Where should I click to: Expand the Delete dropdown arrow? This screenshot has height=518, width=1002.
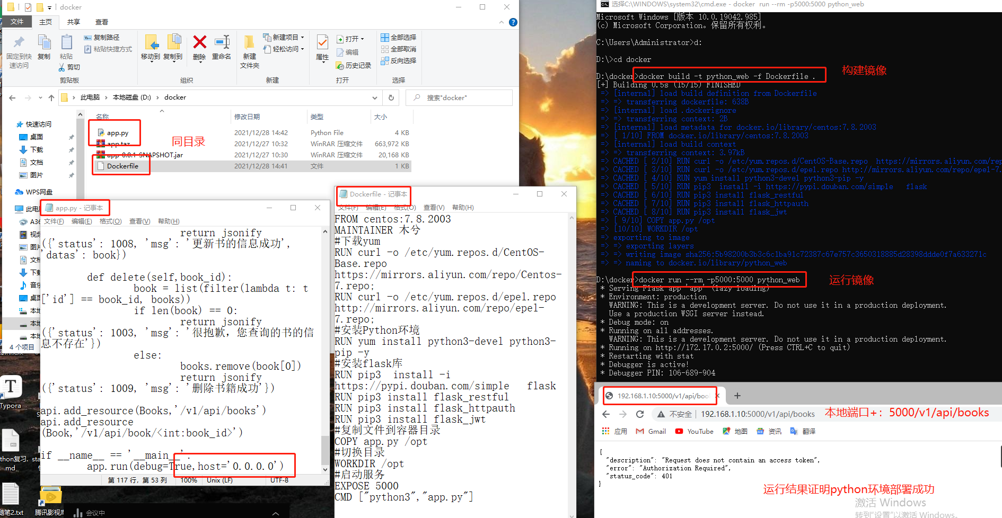point(199,62)
